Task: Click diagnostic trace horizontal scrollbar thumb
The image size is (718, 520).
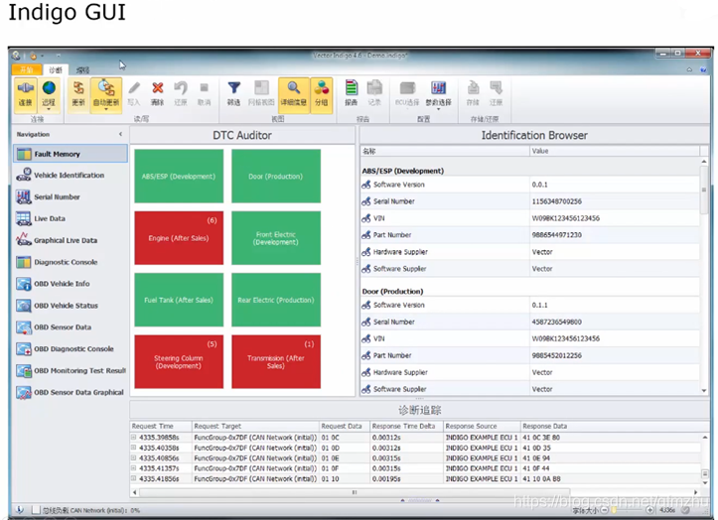Action: point(355,492)
